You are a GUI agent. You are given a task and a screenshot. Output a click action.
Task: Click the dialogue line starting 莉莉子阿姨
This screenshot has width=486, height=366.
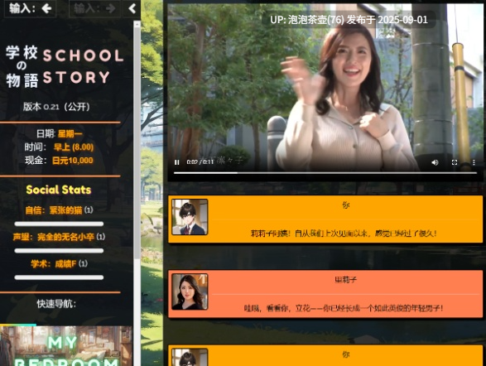[344, 234]
